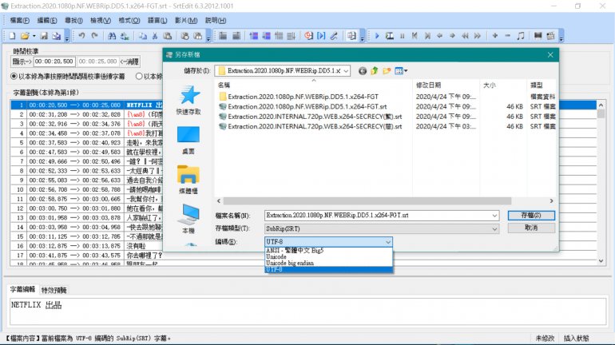Click the 00:00:20,500 show time field

(x=54, y=61)
